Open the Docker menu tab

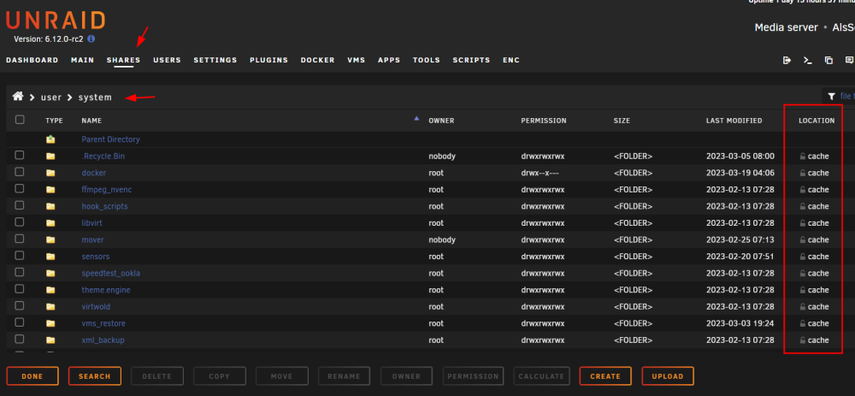coord(318,60)
